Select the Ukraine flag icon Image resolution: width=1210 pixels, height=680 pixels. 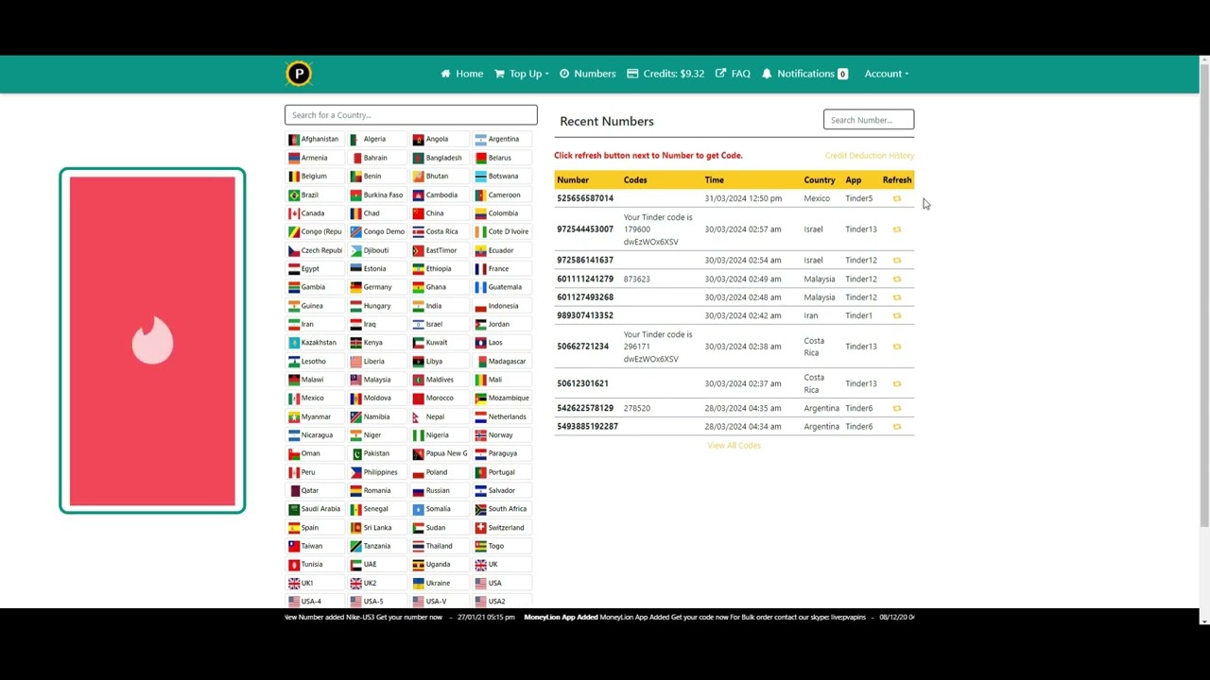coord(418,583)
